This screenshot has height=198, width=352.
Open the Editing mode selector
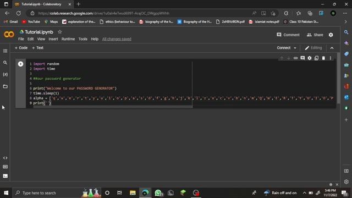tap(313, 48)
